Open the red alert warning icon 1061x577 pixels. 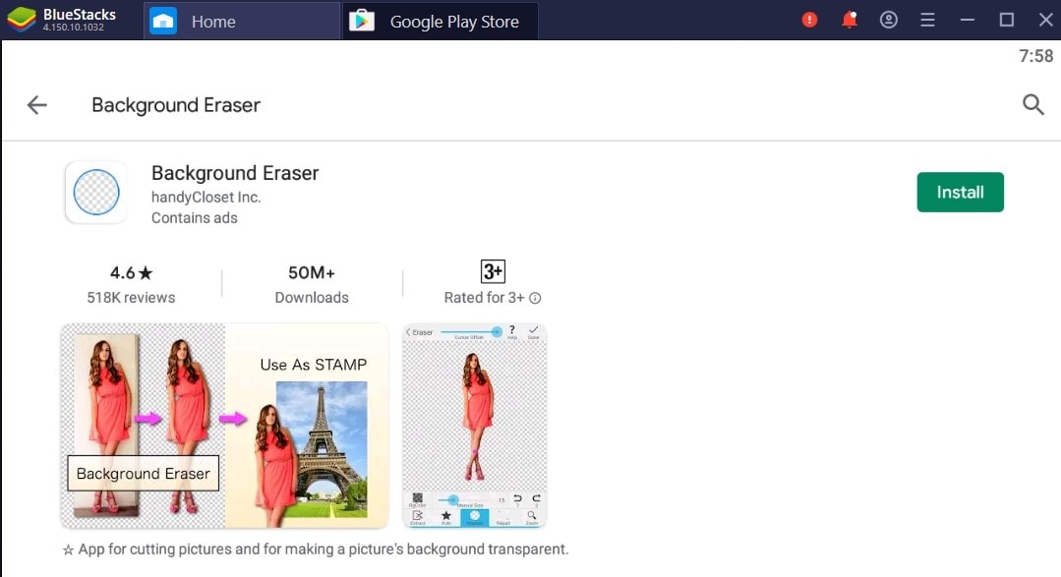tap(809, 20)
